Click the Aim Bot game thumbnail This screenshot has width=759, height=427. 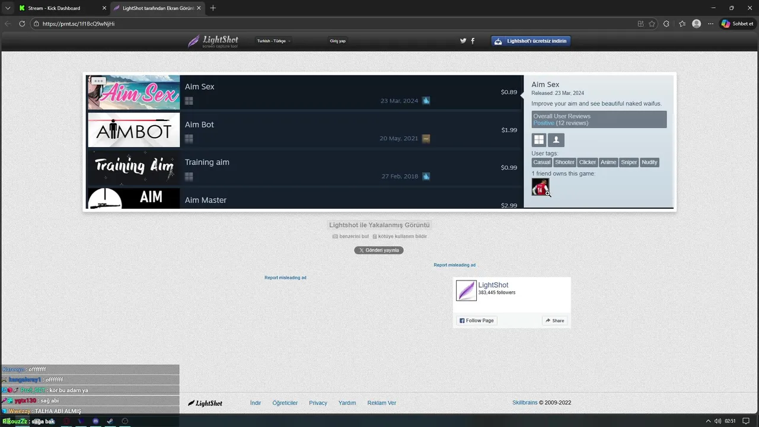[x=134, y=130]
